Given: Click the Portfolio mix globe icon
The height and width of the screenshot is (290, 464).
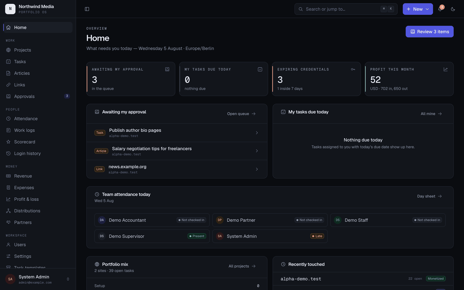Looking at the screenshot, I should coord(97,264).
